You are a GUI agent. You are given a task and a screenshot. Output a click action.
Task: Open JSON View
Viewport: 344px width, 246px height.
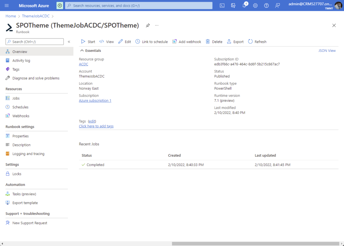(x=327, y=51)
